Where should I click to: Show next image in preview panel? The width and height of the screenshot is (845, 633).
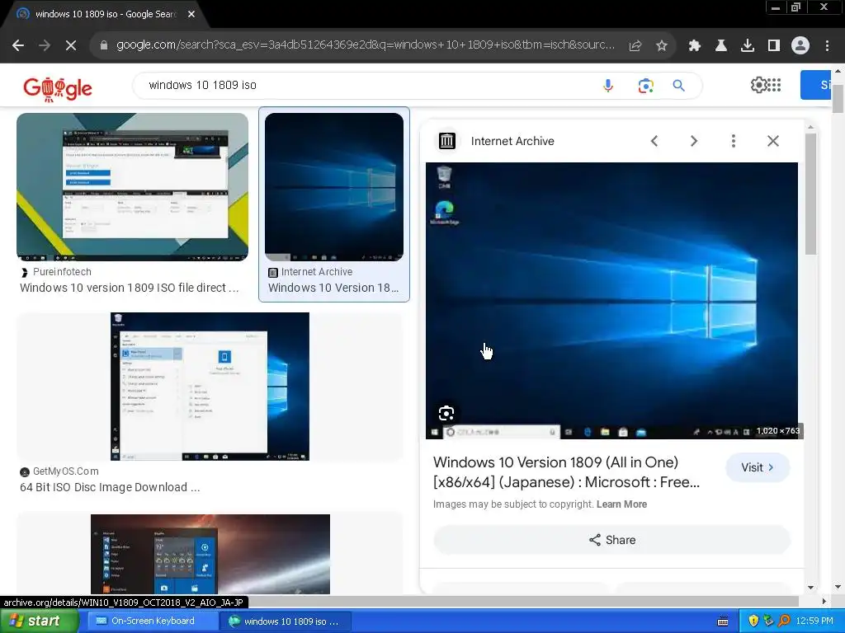(x=693, y=141)
